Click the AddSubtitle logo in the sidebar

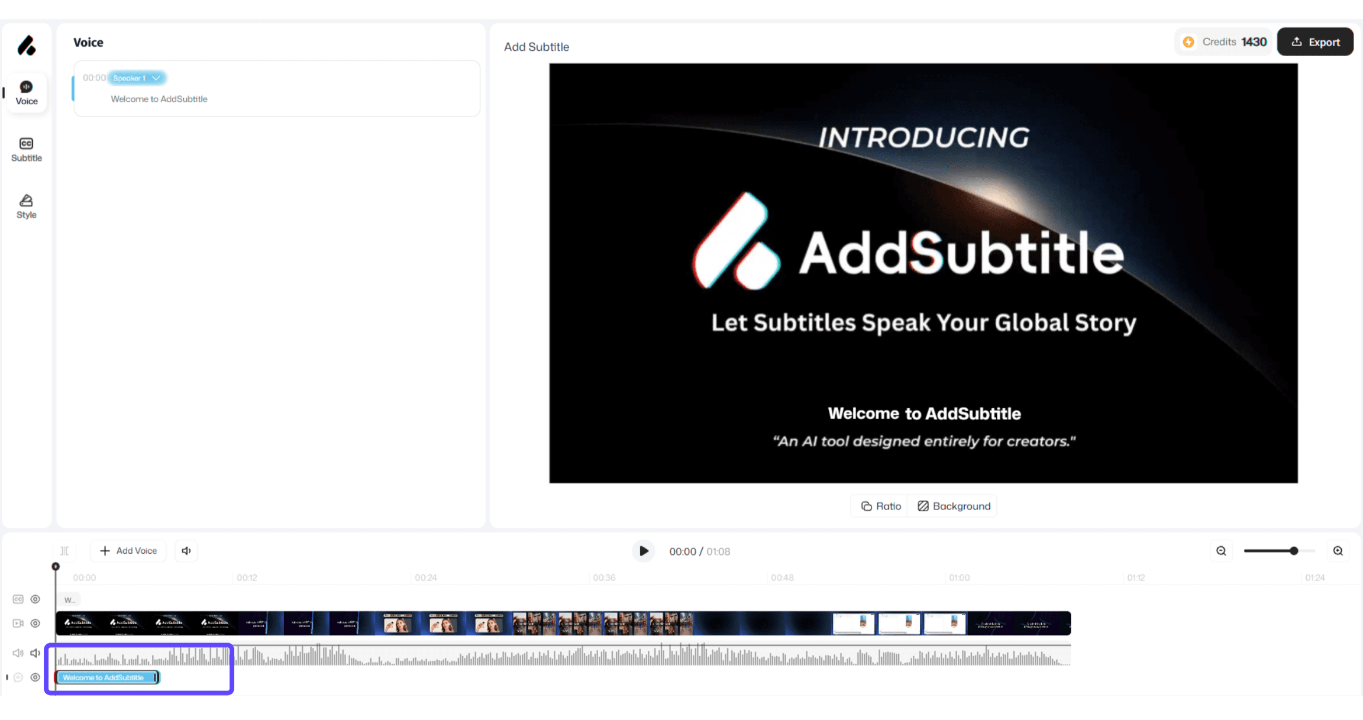[x=27, y=46]
